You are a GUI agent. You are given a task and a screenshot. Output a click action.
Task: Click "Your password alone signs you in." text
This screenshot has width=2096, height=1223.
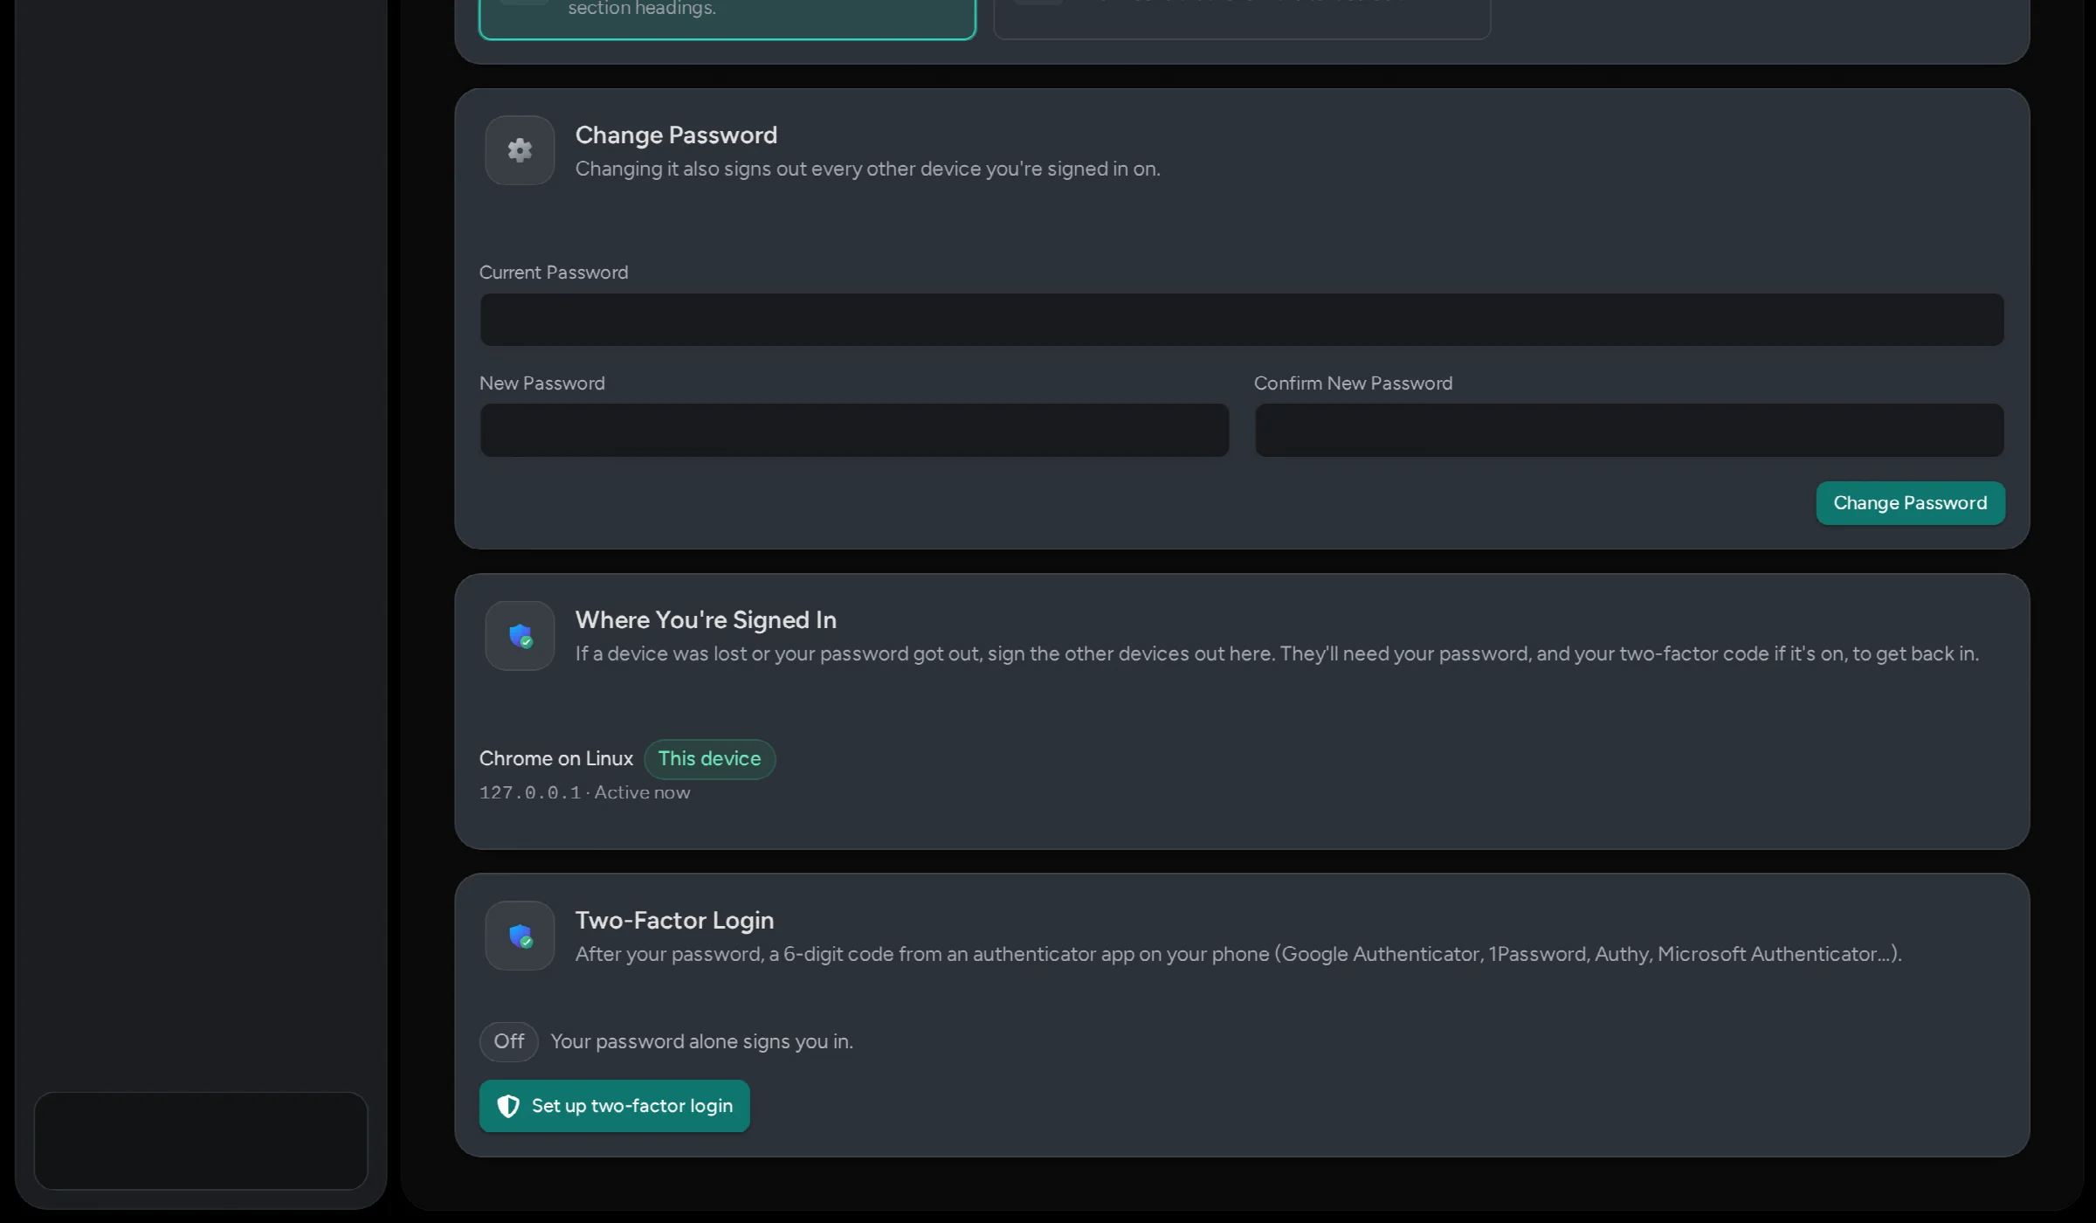pos(701,1041)
